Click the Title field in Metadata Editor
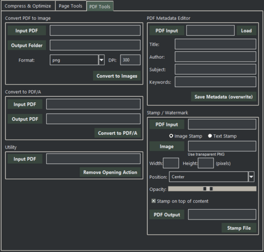The height and width of the screenshot is (252, 264). click(x=216, y=44)
